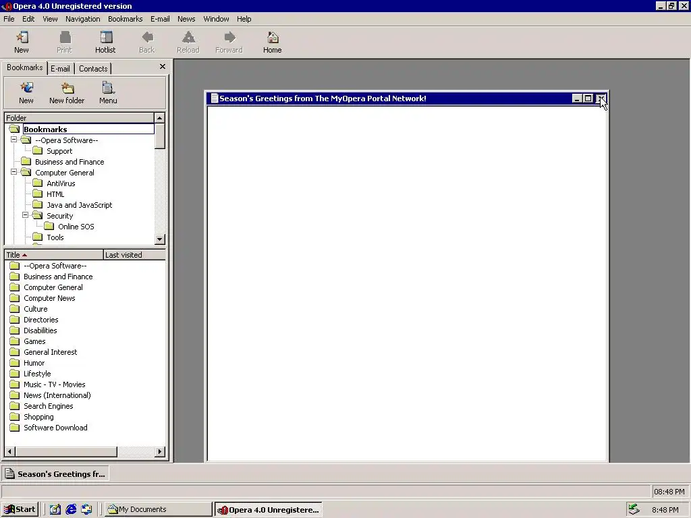Click title list horizontal scroll left arrow

(x=9, y=451)
